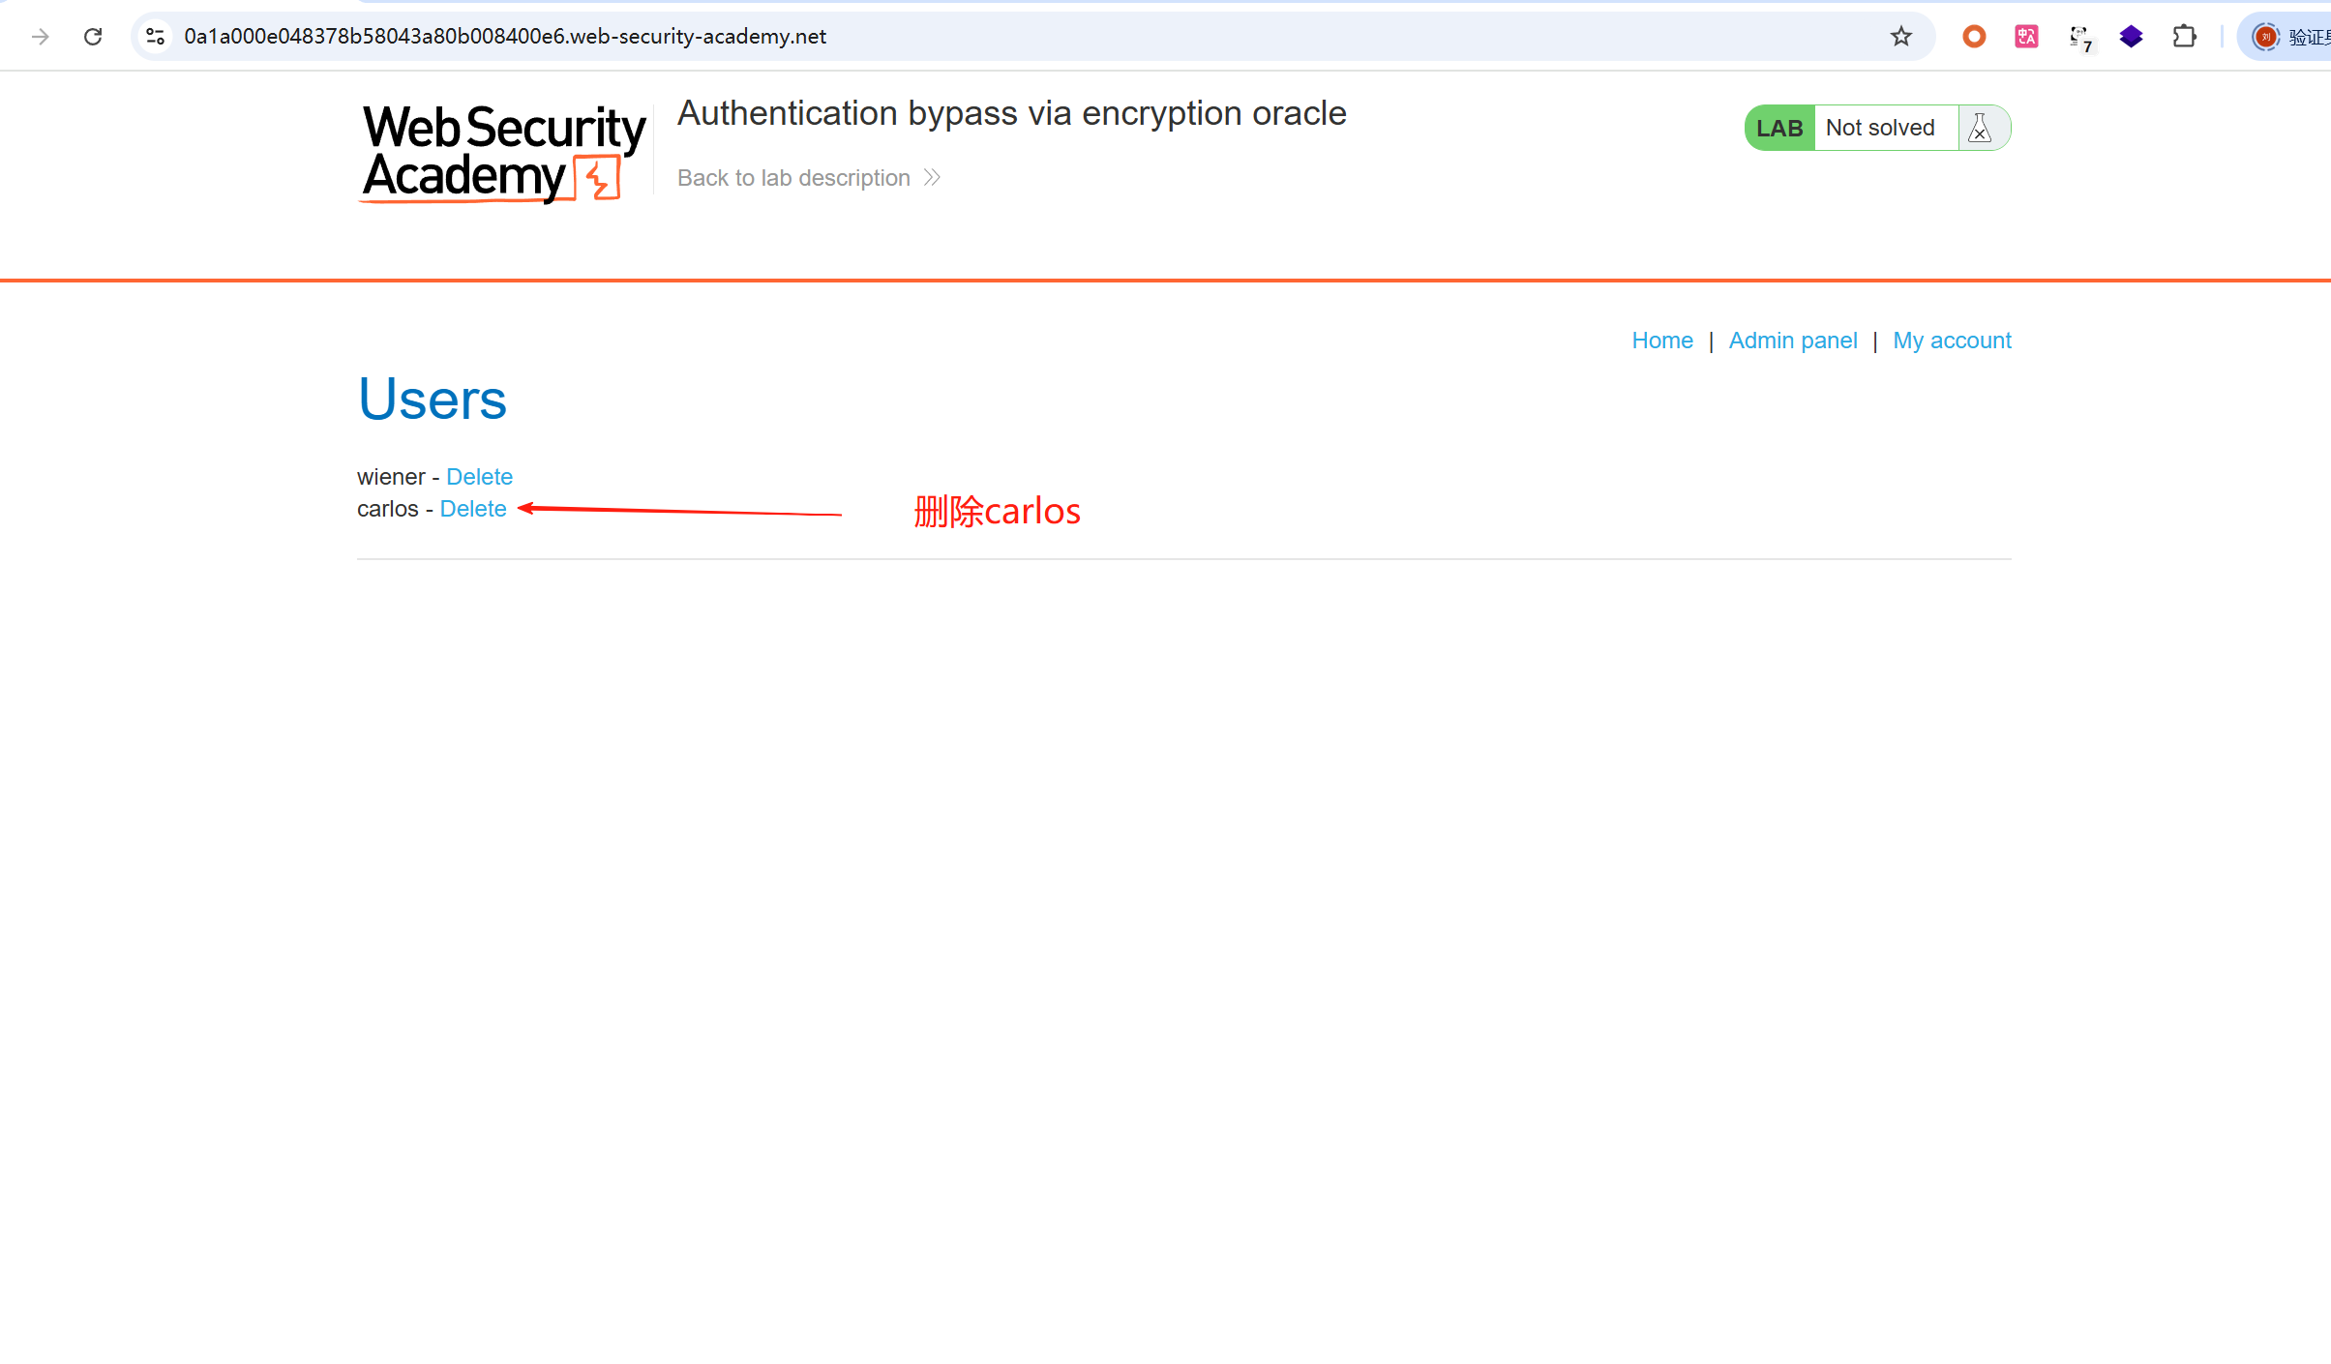This screenshot has height=1364, width=2331.
Task: Go to Home in the navigation
Action: click(x=1661, y=341)
